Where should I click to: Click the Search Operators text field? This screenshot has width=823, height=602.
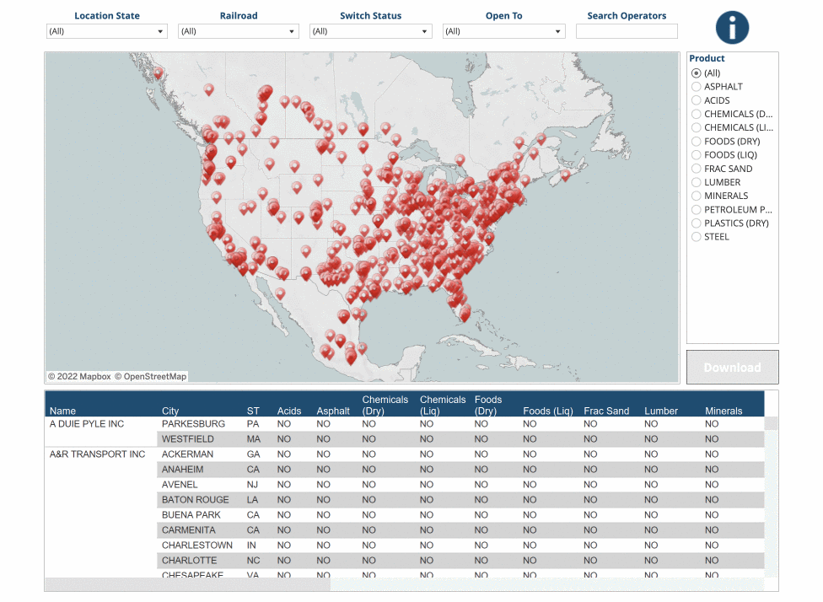(627, 31)
